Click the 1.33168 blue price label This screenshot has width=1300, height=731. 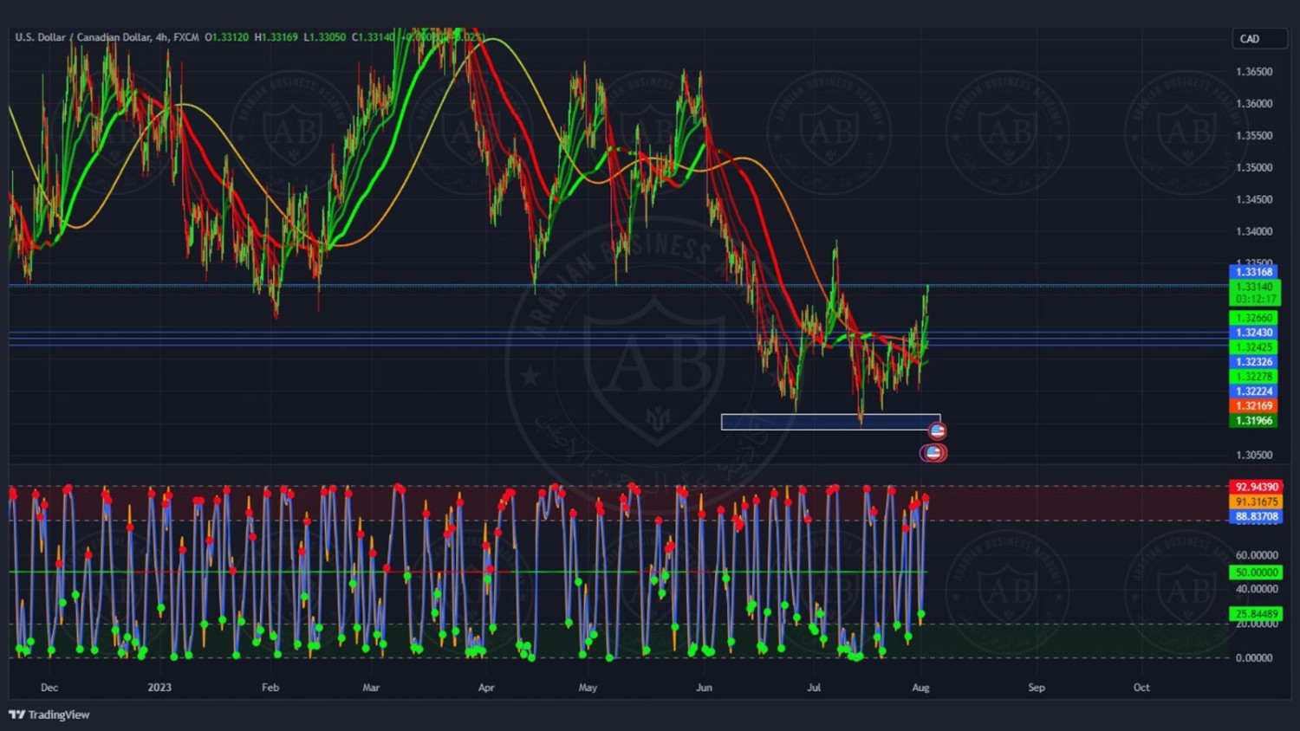click(1253, 272)
